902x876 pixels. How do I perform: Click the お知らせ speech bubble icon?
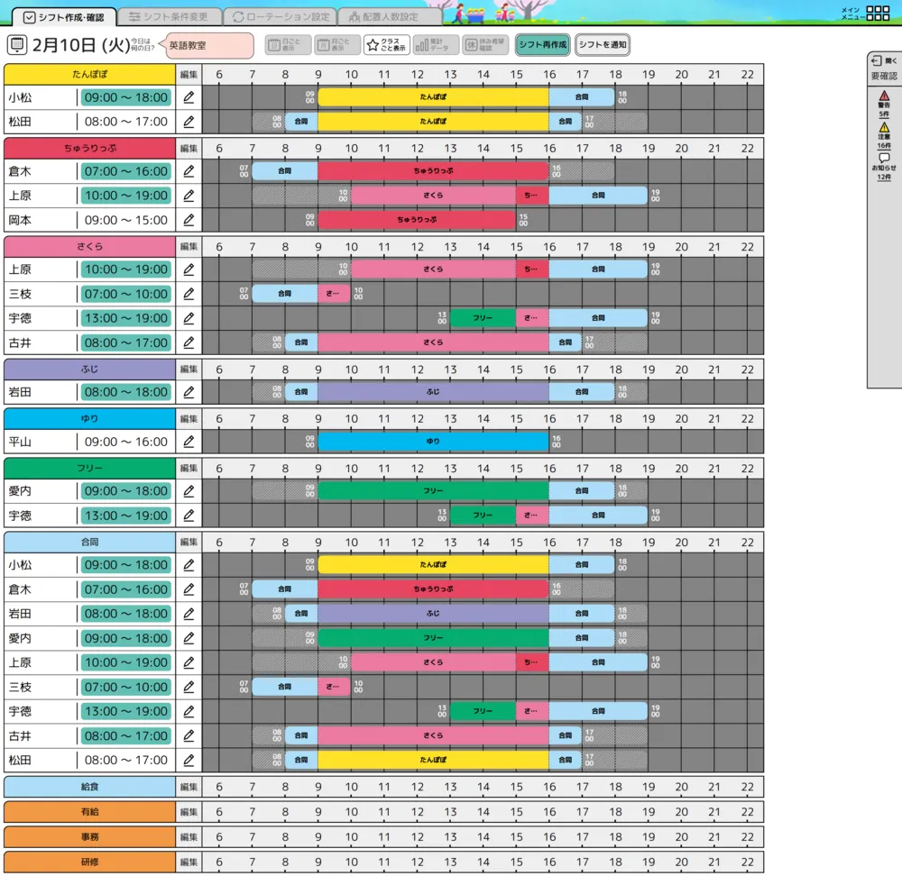pos(884,158)
